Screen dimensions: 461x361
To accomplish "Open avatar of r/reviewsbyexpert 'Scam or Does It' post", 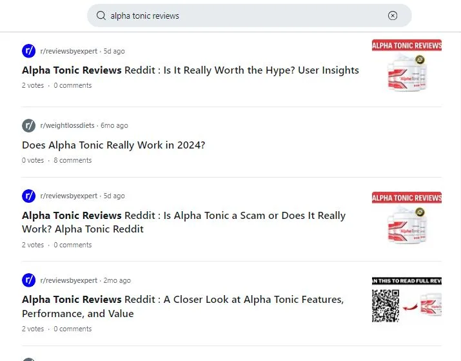I will [x=29, y=196].
